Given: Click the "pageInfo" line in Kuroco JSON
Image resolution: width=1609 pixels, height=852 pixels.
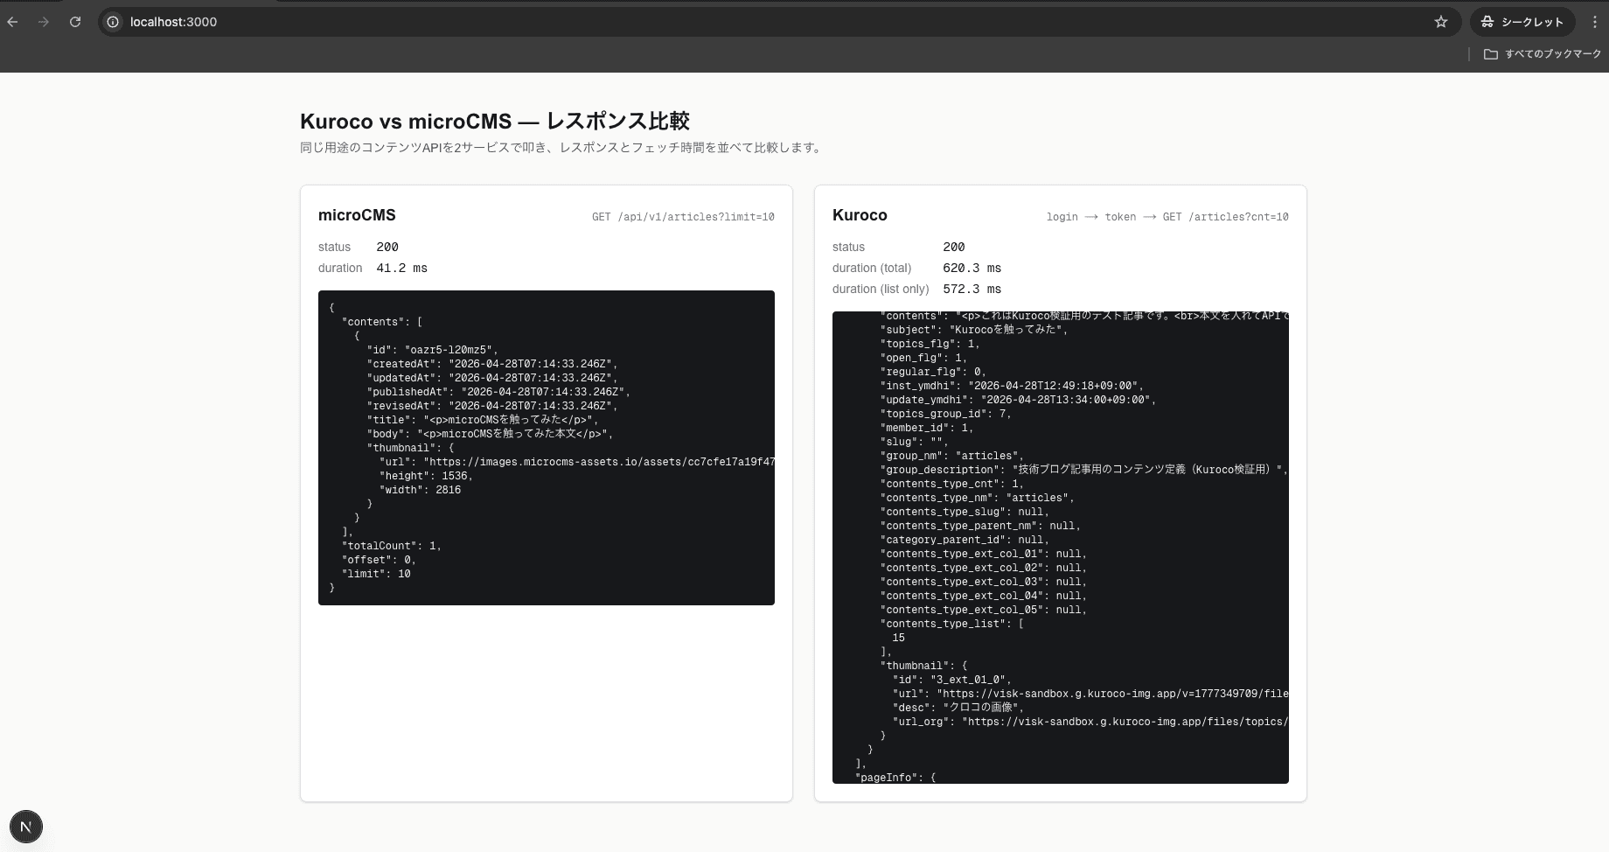Looking at the screenshot, I should click(895, 778).
